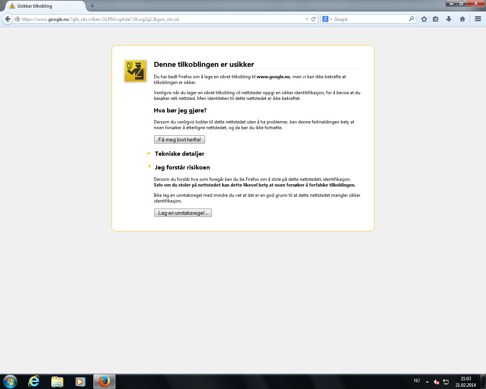Show hidden tray icons arrow
Image resolution: width=486 pixels, height=389 pixels.
pos(427,381)
